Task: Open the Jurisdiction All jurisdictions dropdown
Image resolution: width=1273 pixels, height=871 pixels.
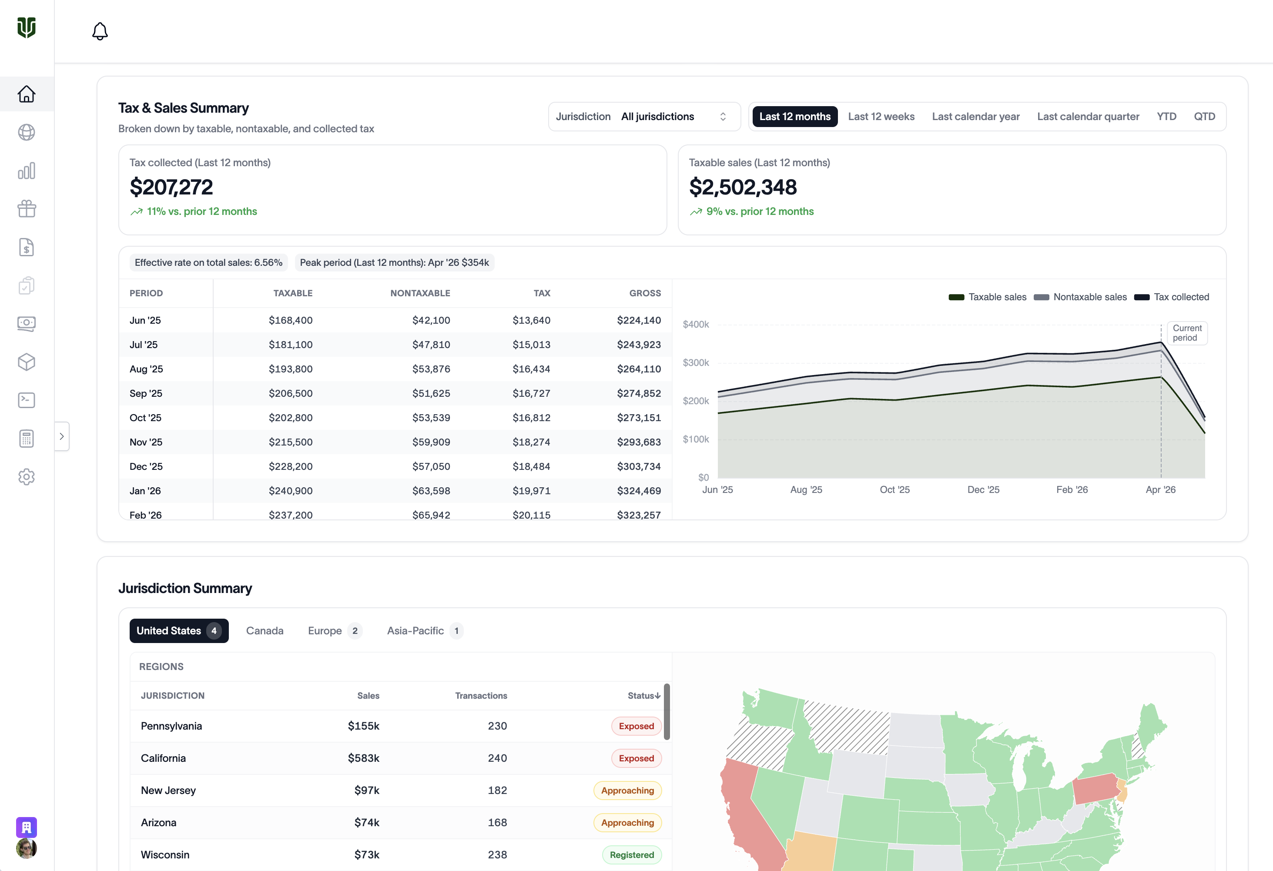Action: (644, 117)
